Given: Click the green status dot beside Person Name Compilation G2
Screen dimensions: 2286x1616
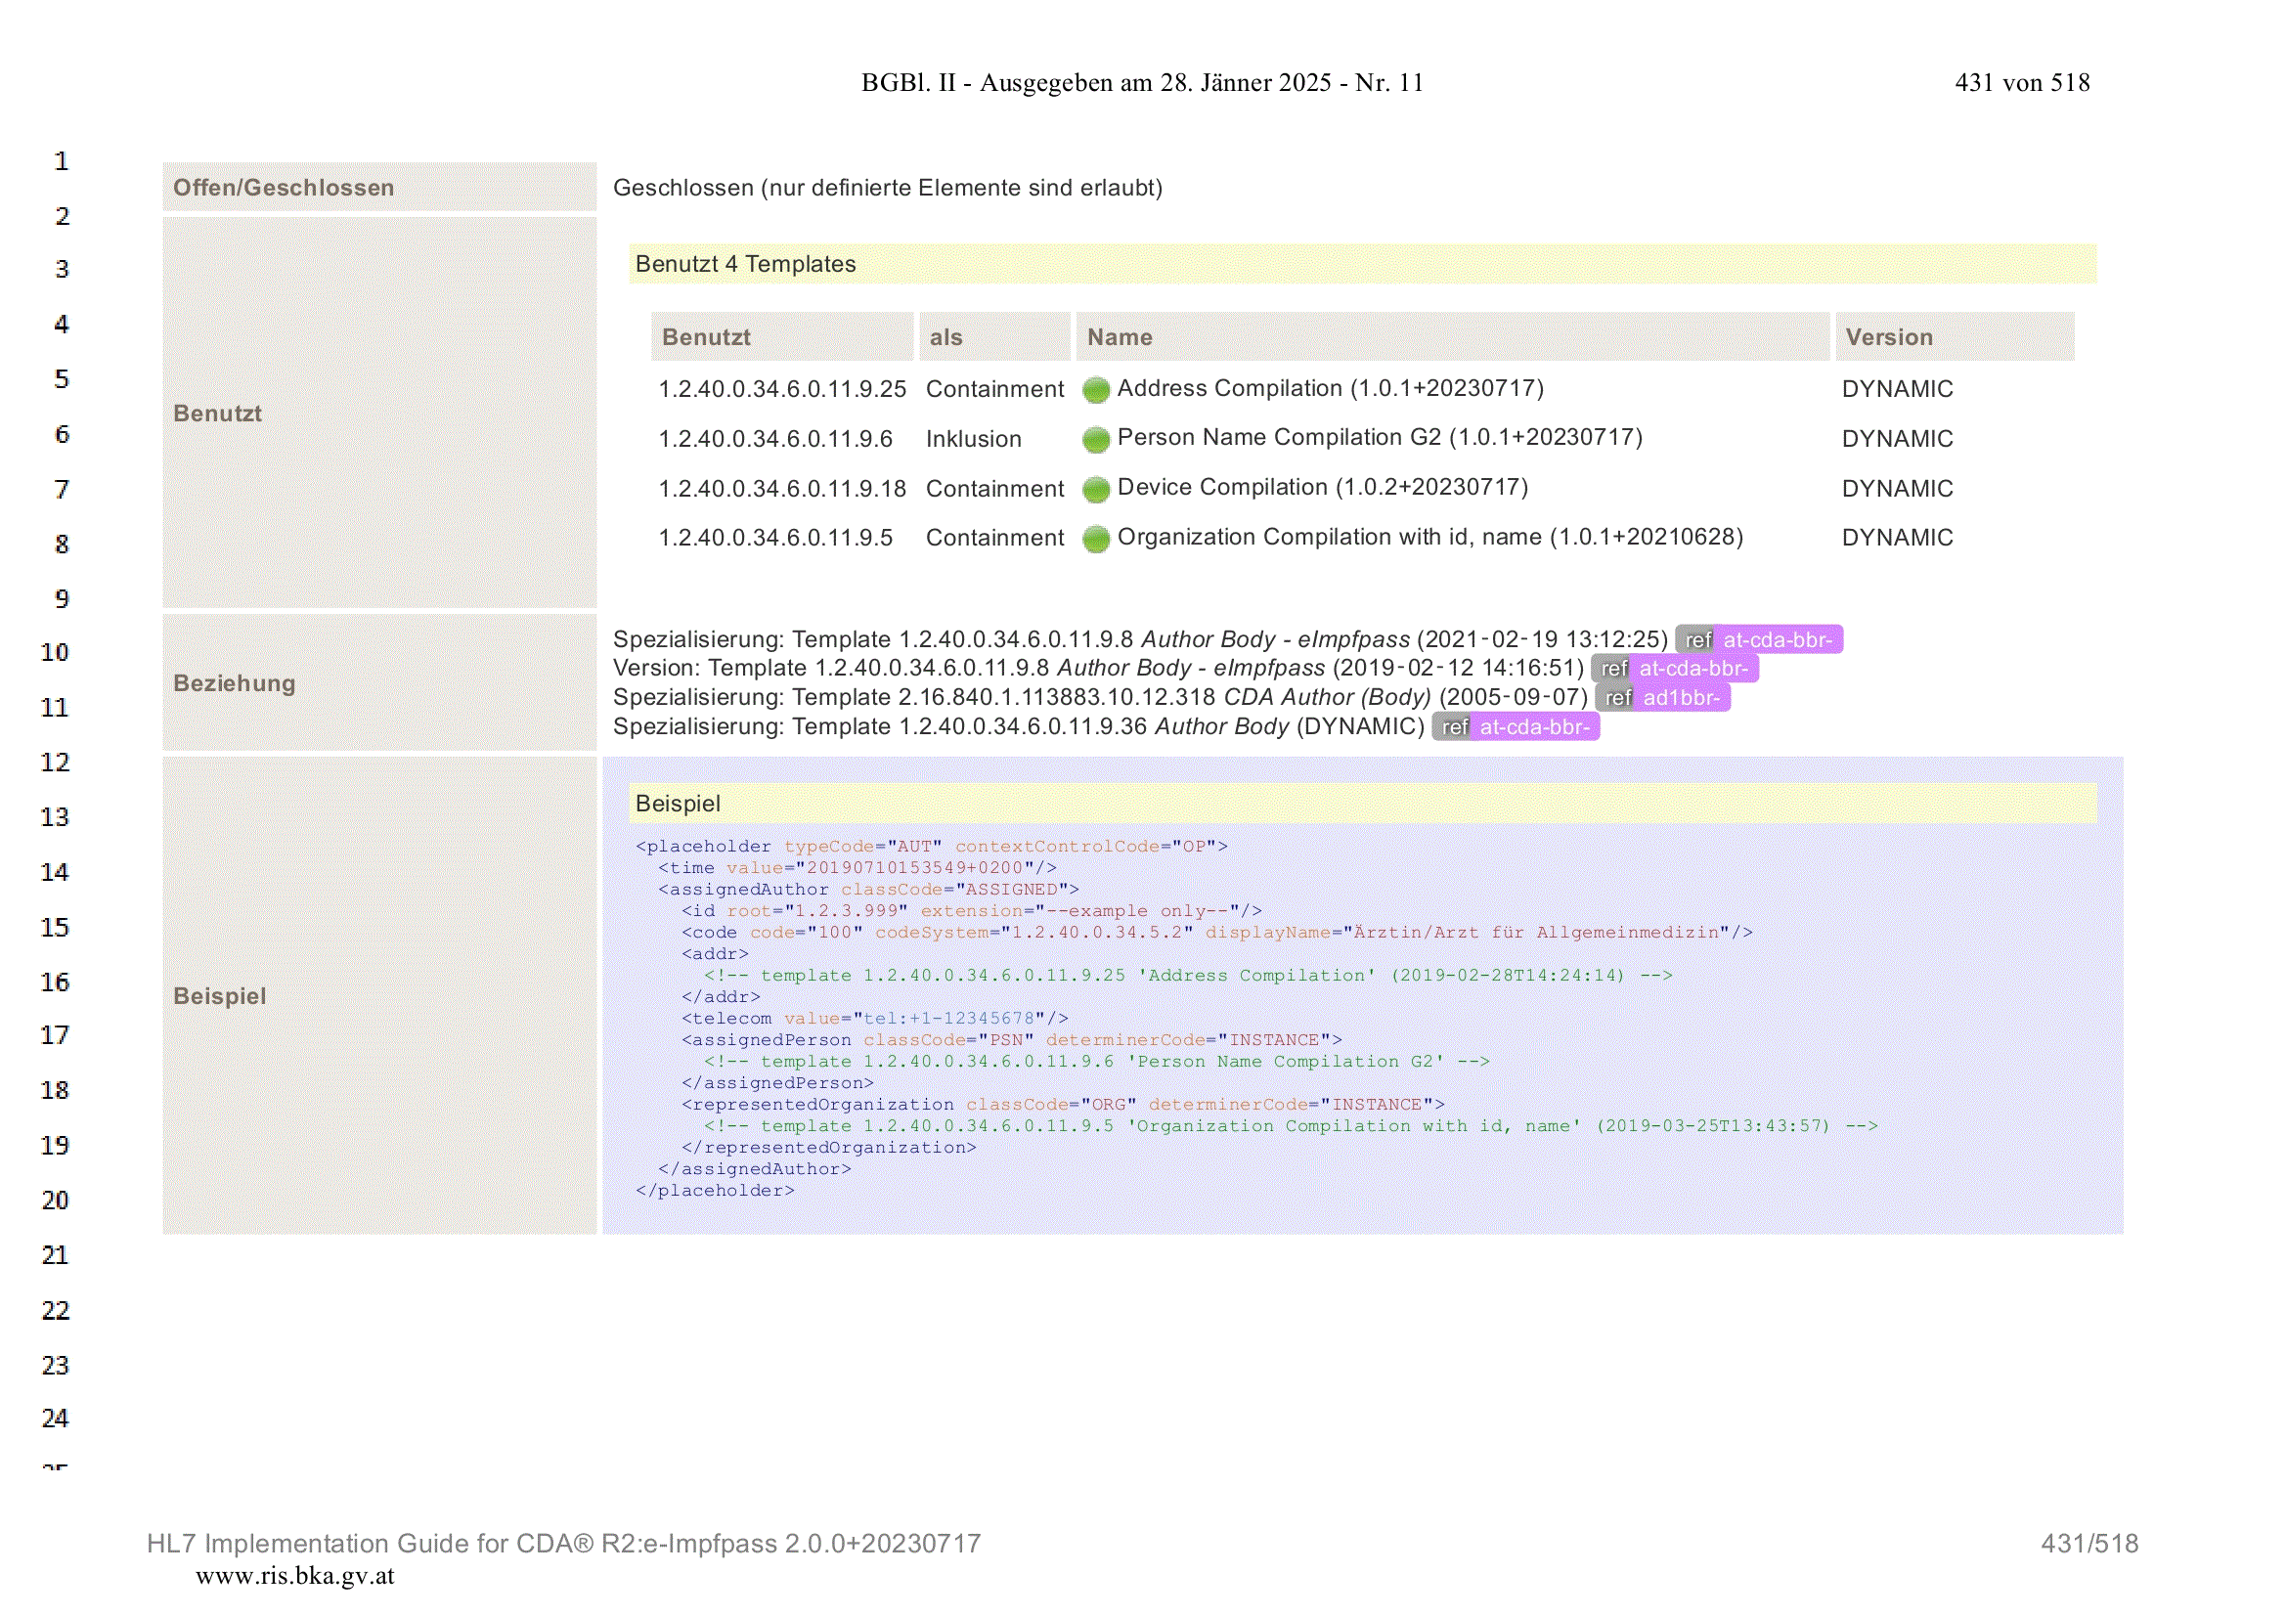Looking at the screenshot, I should coord(1096,439).
